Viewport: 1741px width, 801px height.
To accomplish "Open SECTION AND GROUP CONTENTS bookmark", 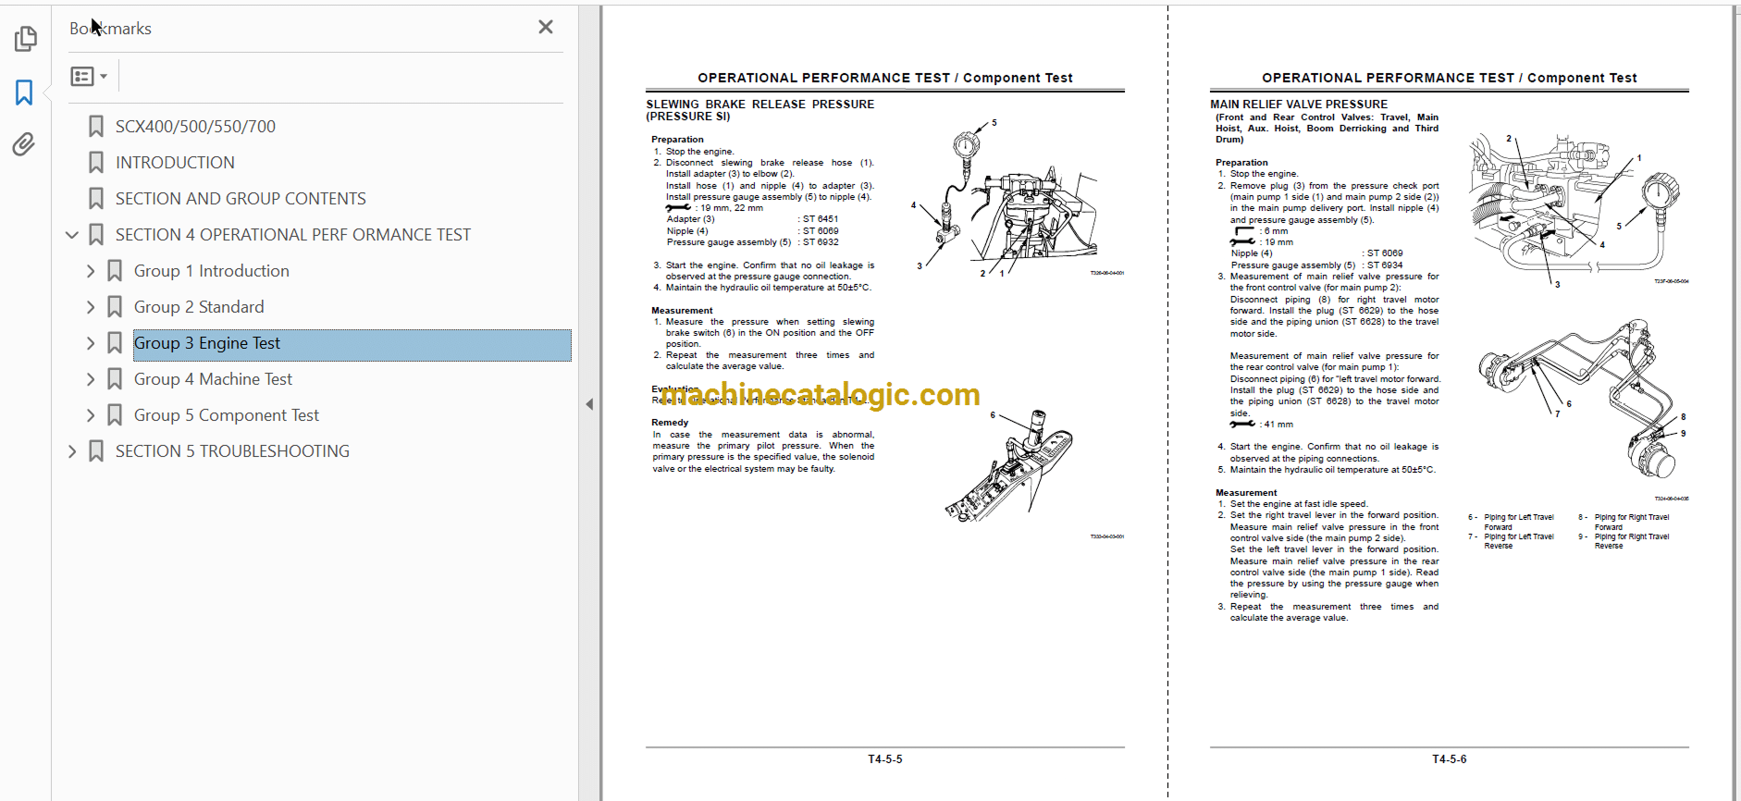I will coord(241,199).
